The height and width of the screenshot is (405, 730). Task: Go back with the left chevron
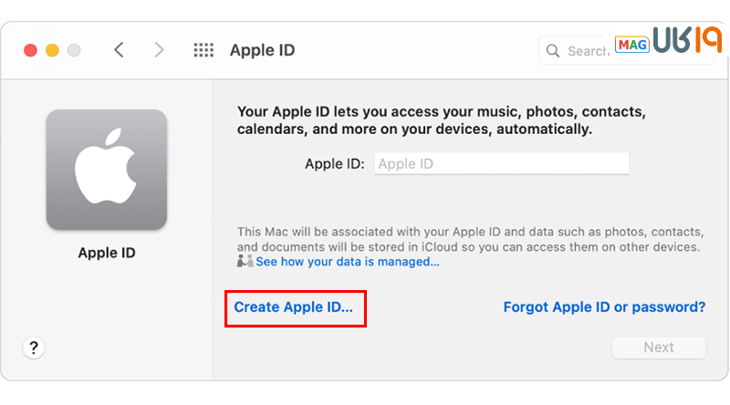[119, 50]
